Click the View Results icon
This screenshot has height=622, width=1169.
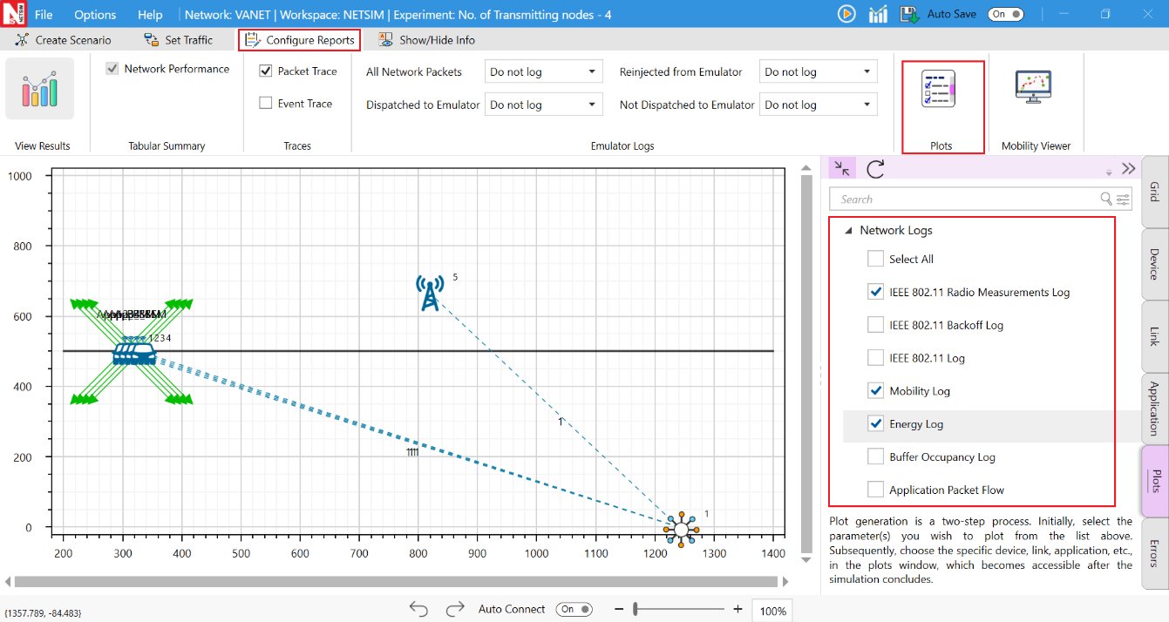pyautogui.click(x=40, y=91)
